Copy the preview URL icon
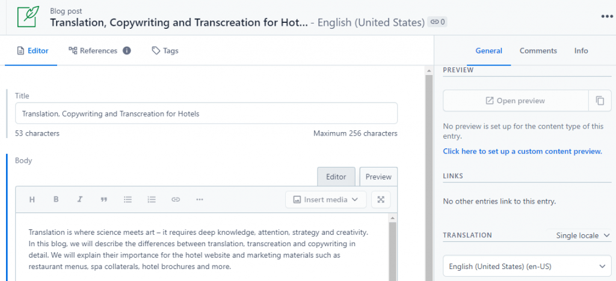 [600, 101]
